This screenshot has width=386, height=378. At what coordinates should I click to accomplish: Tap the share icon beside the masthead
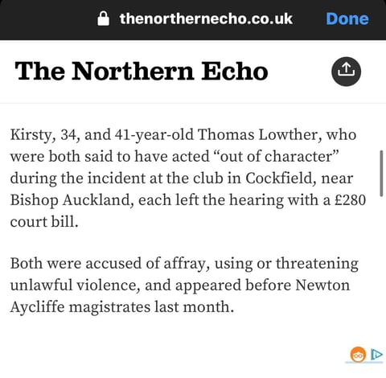click(x=346, y=72)
